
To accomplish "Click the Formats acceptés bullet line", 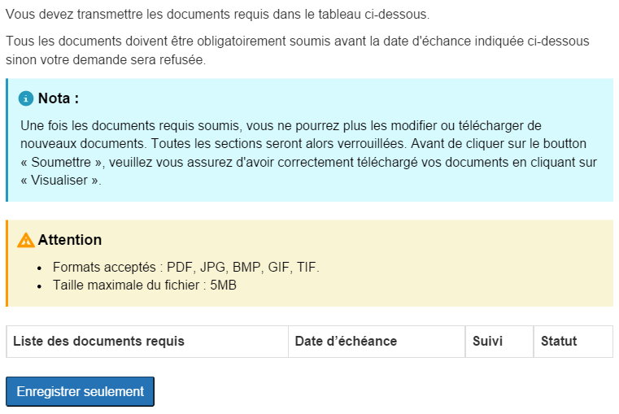I will click(186, 267).
